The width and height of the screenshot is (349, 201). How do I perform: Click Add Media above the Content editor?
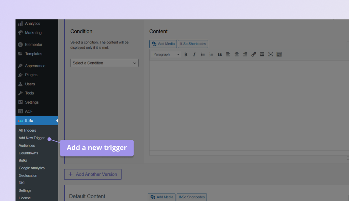pos(163,44)
